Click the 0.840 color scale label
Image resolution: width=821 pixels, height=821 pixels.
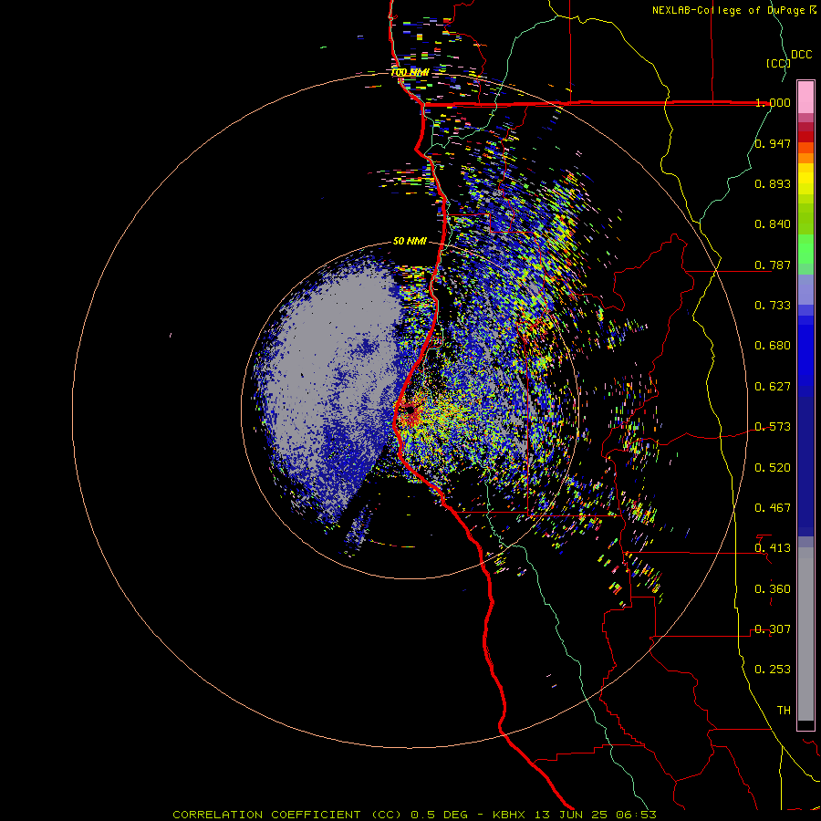coord(773,224)
